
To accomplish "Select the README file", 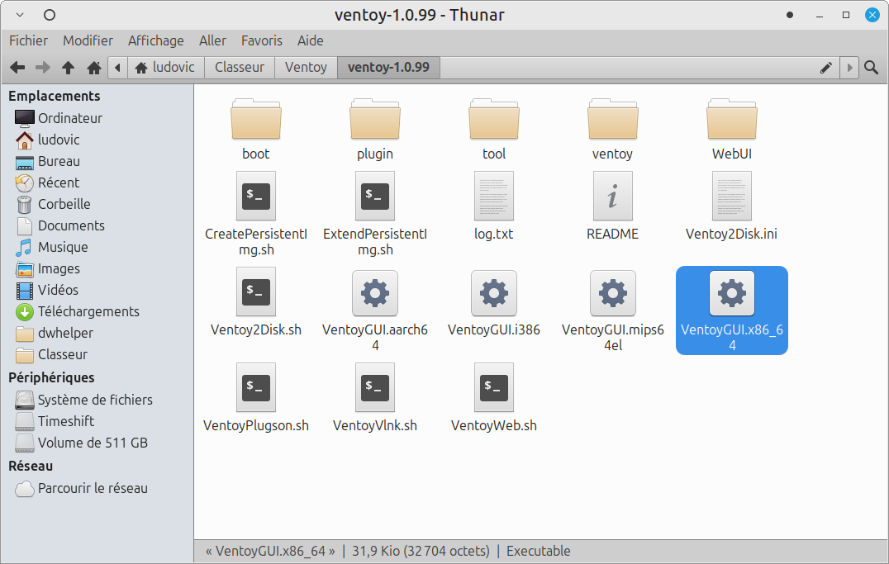I will pyautogui.click(x=612, y=206).
